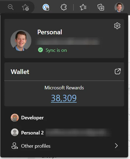Open profile settings gear icon
Viewport: 130px width, 159px height.
117,26
